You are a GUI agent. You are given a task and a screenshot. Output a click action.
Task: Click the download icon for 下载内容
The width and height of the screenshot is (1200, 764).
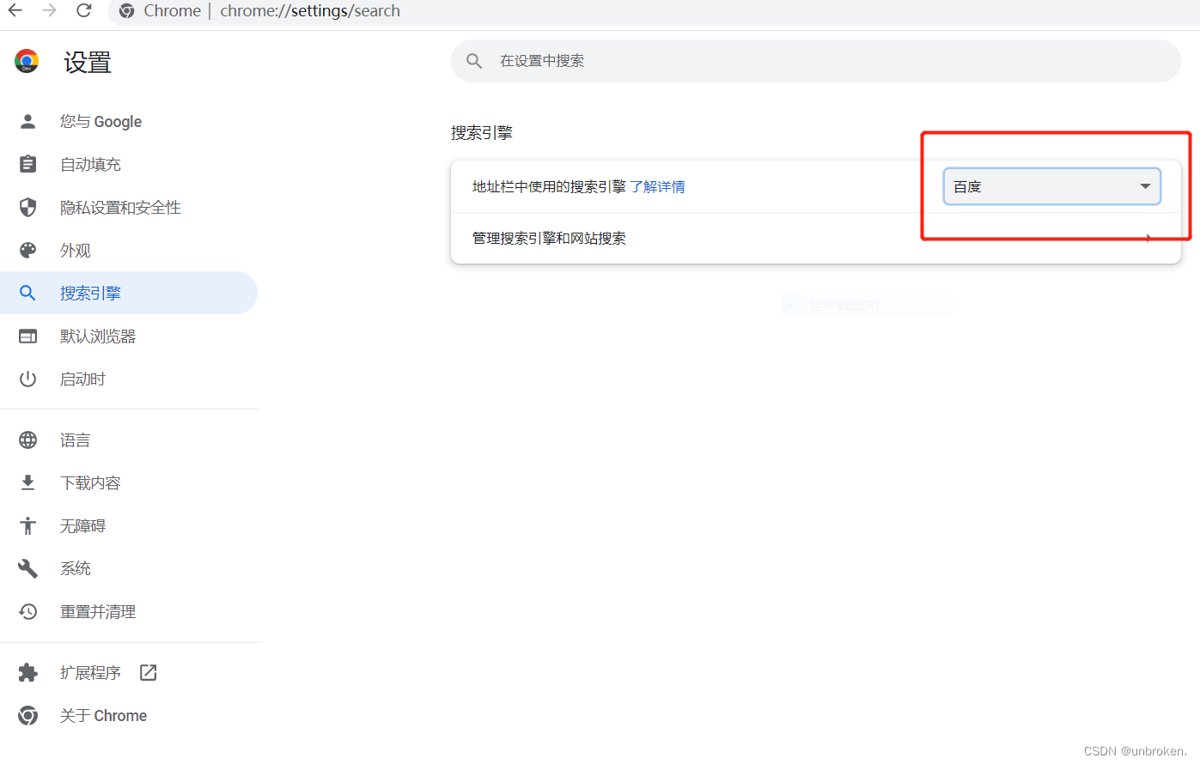click(27, 482)
